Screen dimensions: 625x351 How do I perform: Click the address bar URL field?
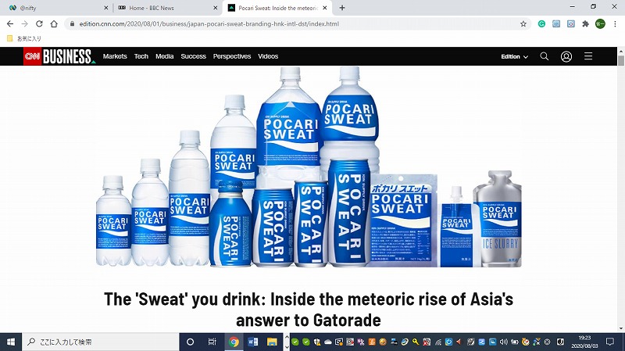293,24
